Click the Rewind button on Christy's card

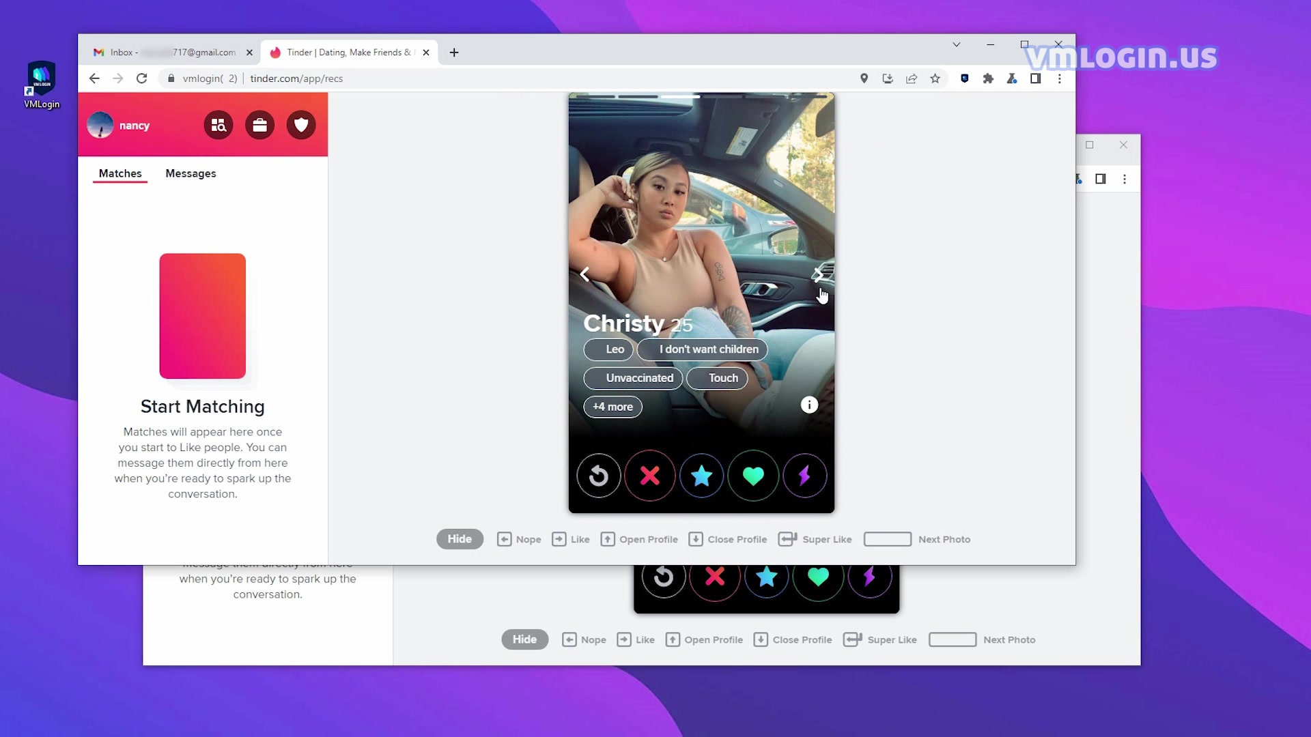(599, 476)
